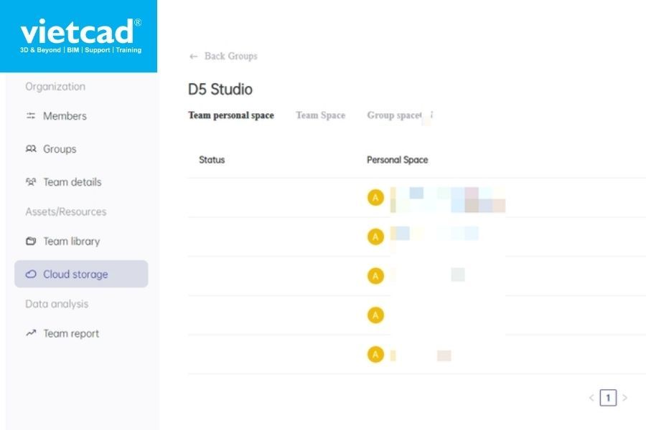Select Cloud storage in sidebar
Screen dimensions: 646x430
81,274
